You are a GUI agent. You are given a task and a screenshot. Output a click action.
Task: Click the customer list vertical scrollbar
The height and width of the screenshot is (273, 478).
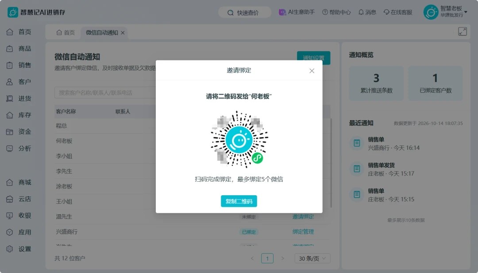(331, 163)
